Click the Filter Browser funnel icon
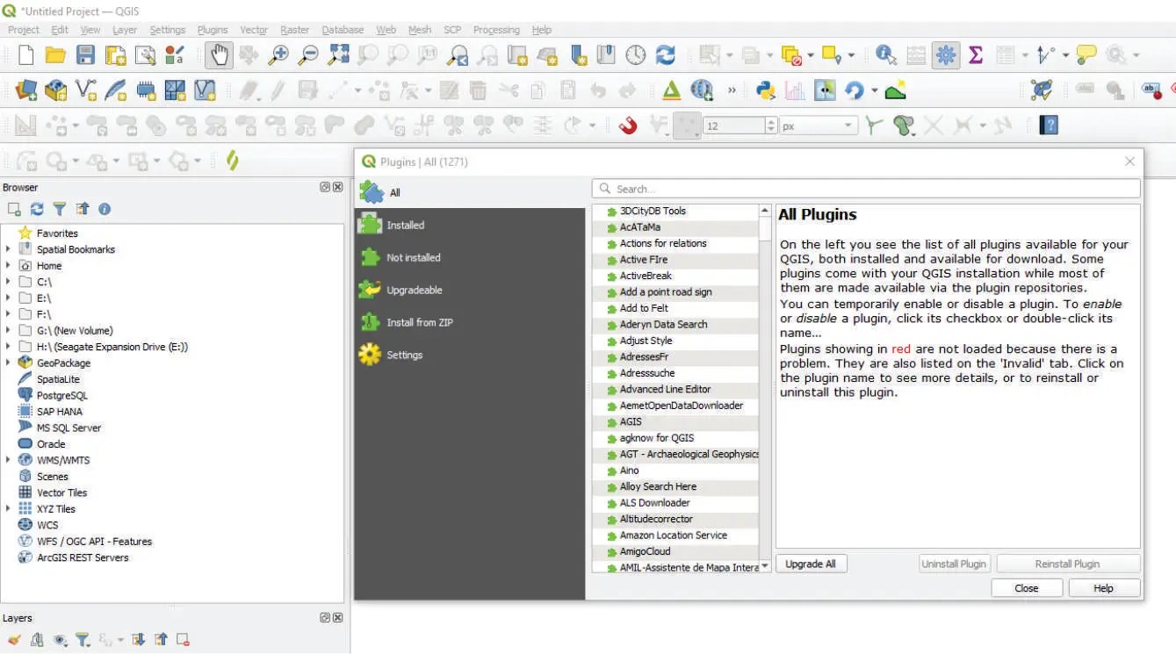 pos(60,209)
